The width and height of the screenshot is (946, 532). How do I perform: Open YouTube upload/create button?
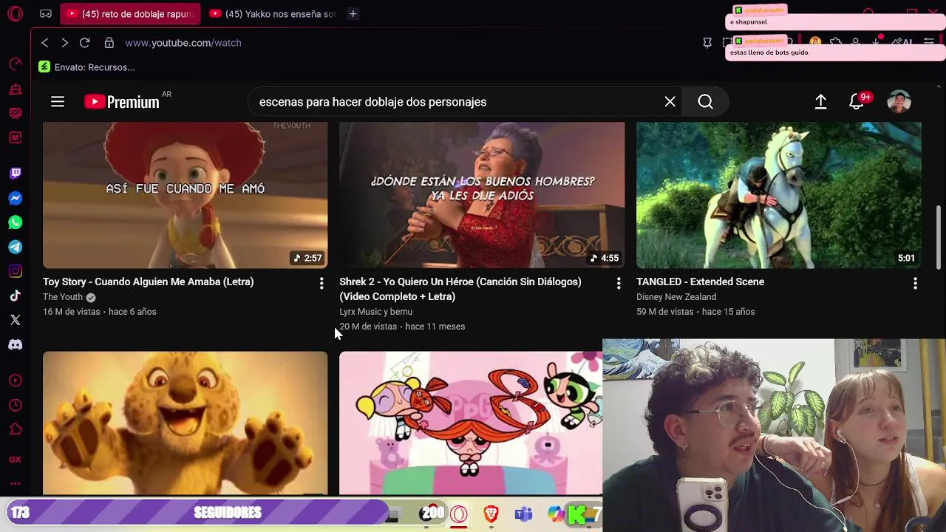point(821,102)
